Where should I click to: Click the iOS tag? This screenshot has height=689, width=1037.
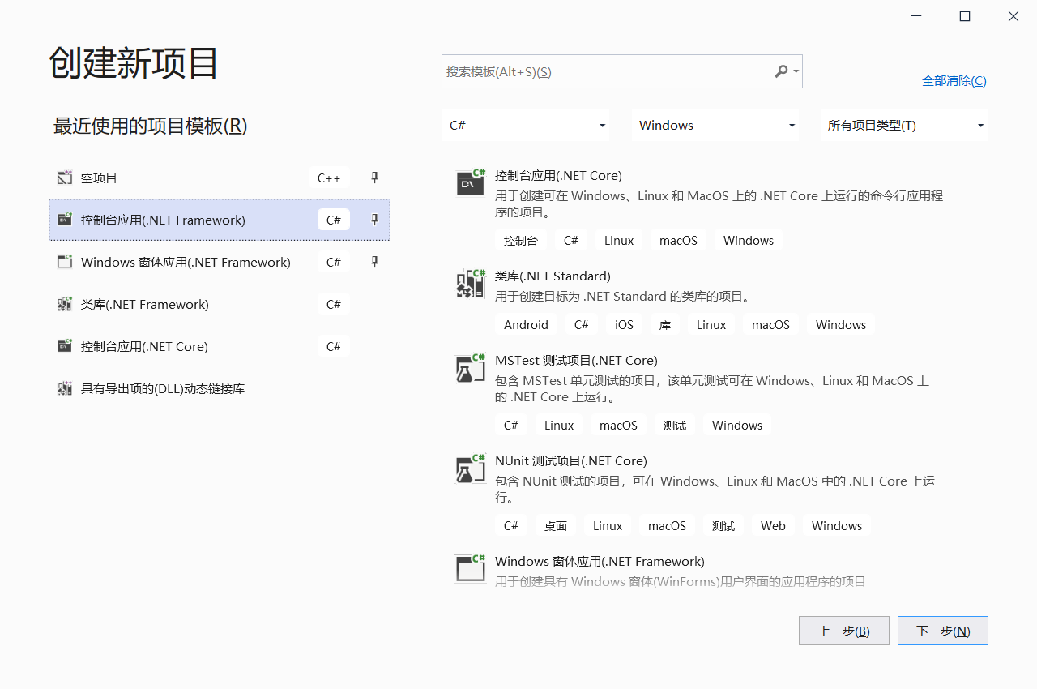(x=624, y=324)
